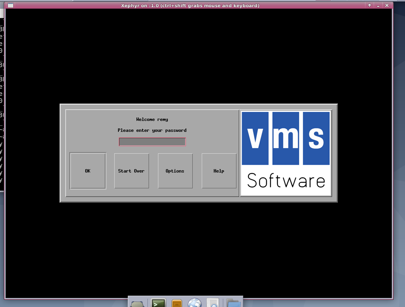Click the blue 'v' tile in the VMS logo
This screenshot has height=307, width=405.
coord(255,138)
